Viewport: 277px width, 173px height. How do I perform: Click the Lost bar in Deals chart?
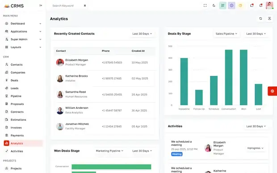tap(258, 95)
